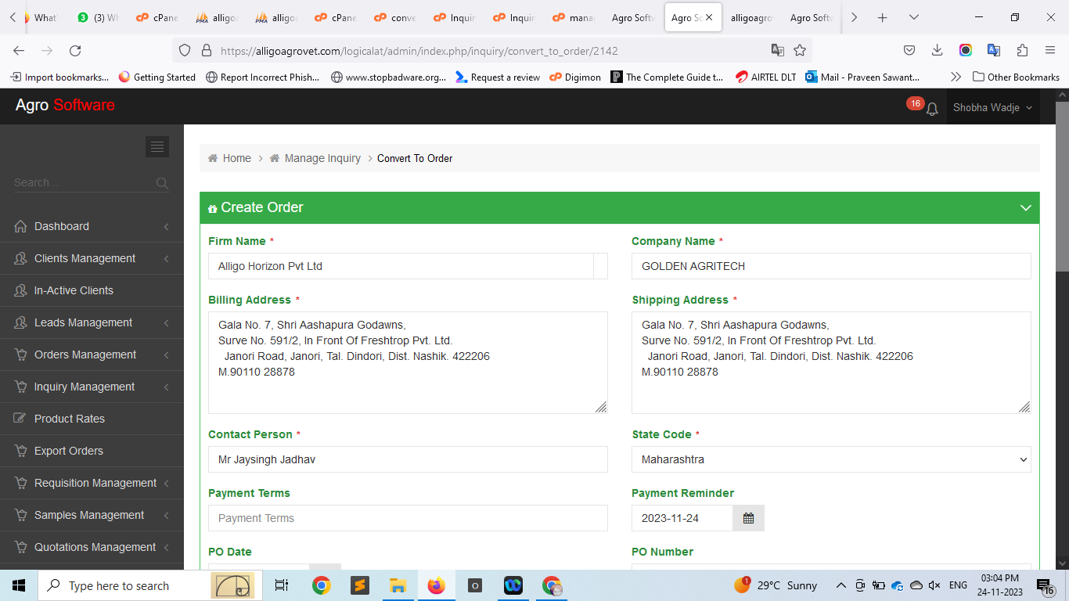Click the Home breadcrumb icon link
Viewport: 1069px width, 601px height.
pyautogui.click(x=229, y=158)
